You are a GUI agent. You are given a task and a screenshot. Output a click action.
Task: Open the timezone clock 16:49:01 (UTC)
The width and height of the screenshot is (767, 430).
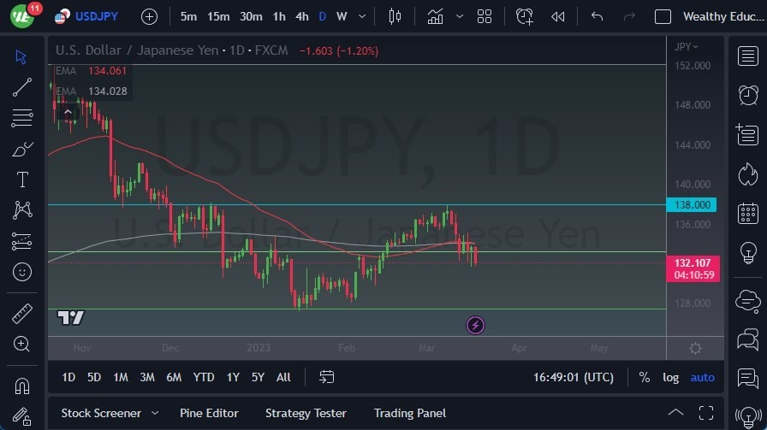click(x=574, y=377)
